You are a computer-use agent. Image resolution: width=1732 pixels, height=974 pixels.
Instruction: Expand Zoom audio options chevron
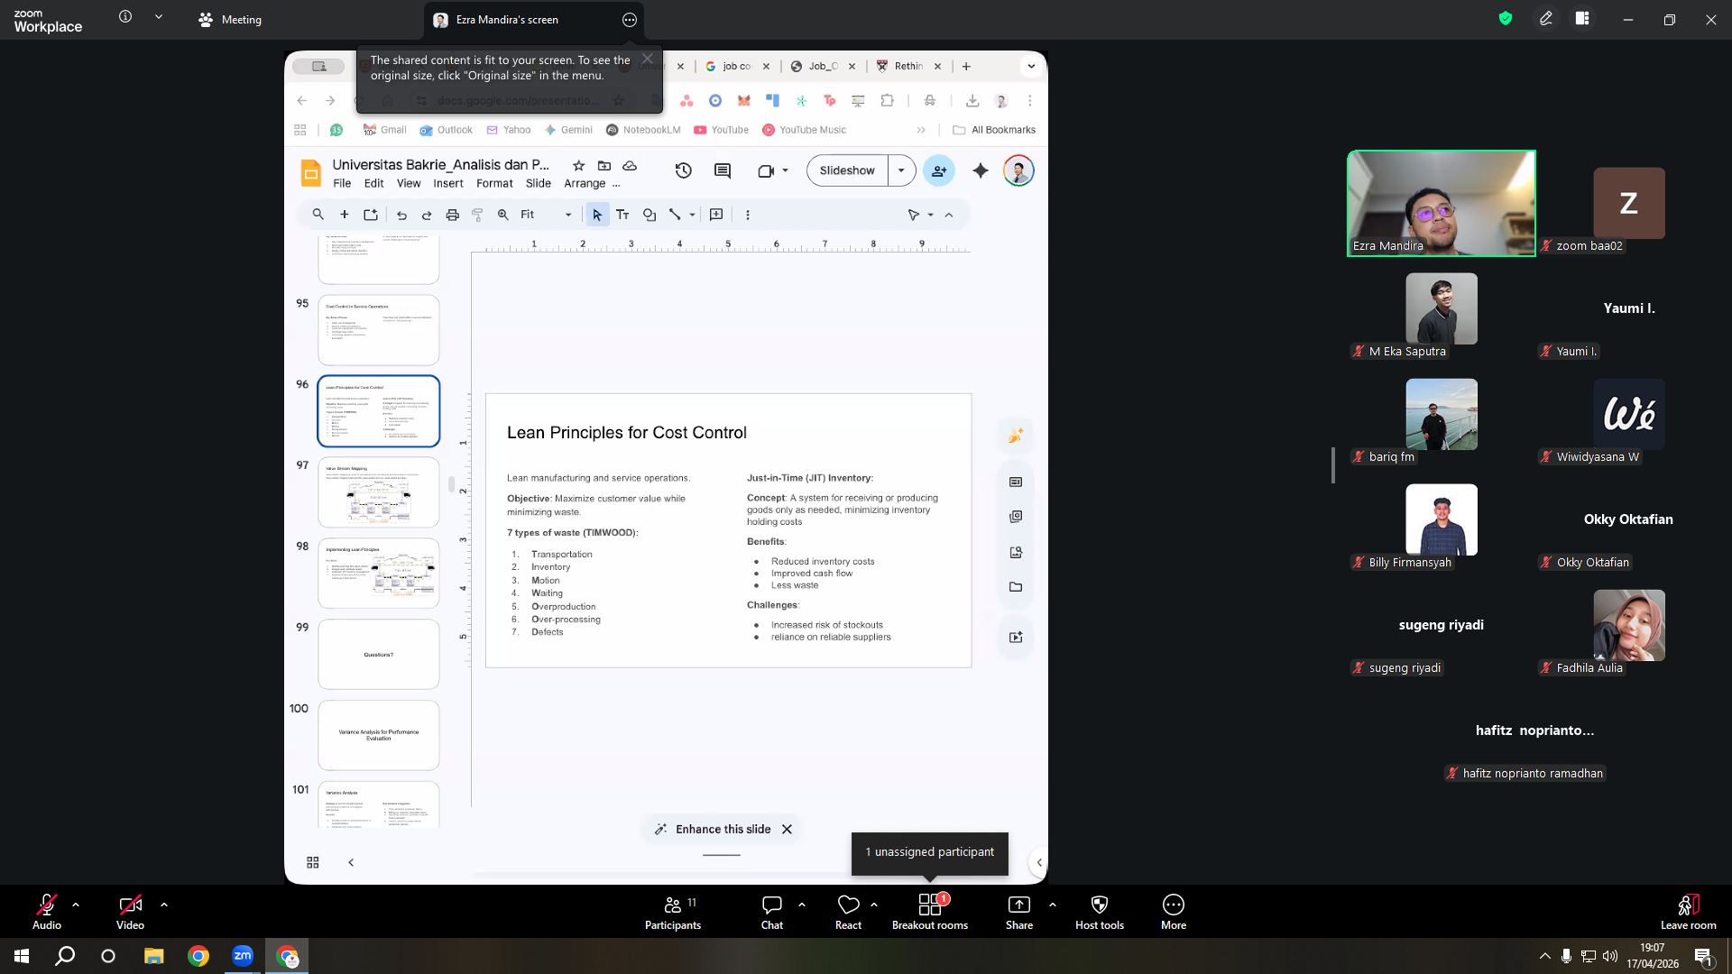pyautogui.click(x=76, y=905)
